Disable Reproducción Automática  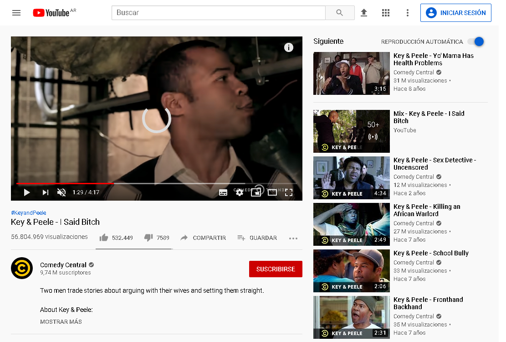(475, 41)
